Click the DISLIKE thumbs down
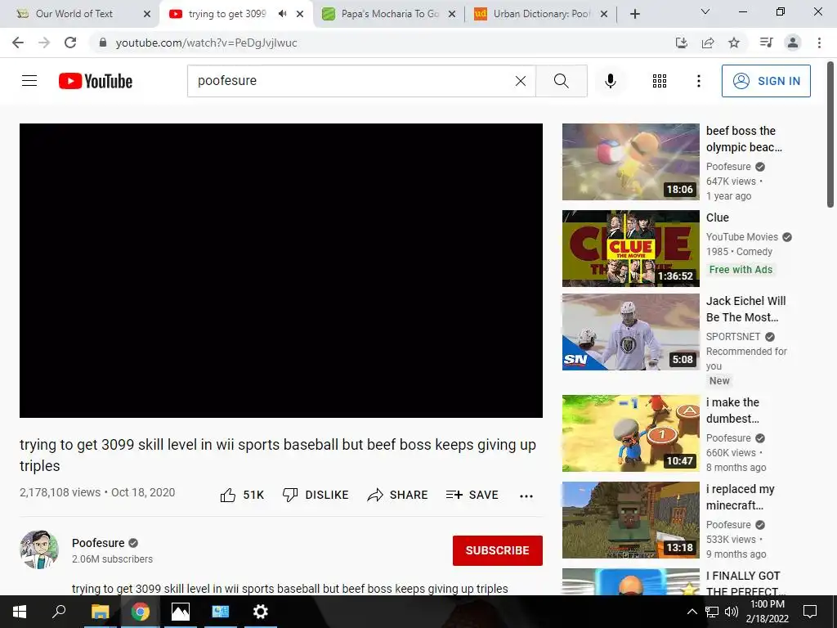Image resolution: width=837 pixels, height=628 pixels. point(316,495)
